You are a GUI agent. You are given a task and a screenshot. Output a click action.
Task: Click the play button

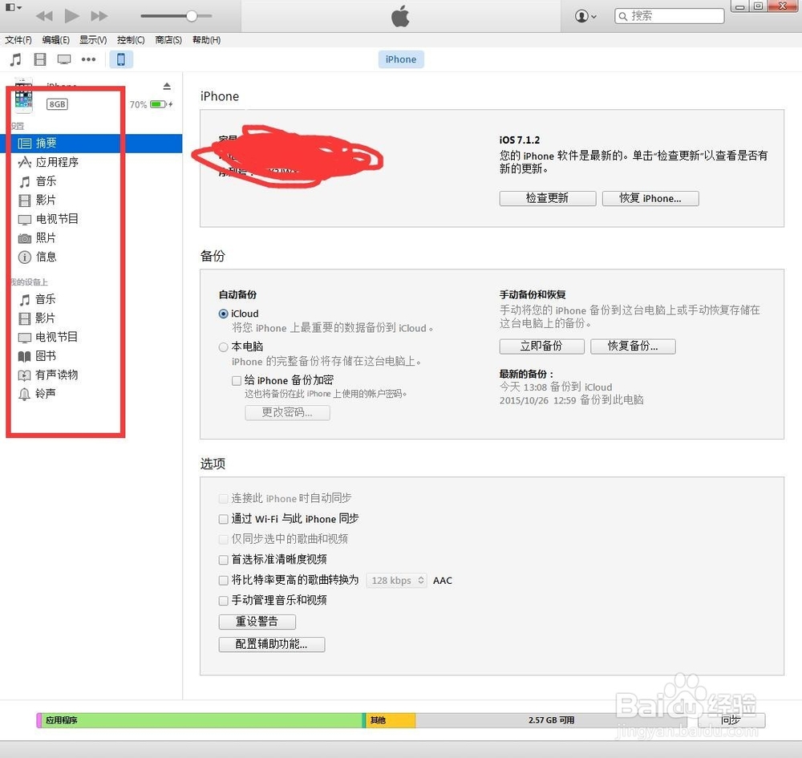click(71, 16)
